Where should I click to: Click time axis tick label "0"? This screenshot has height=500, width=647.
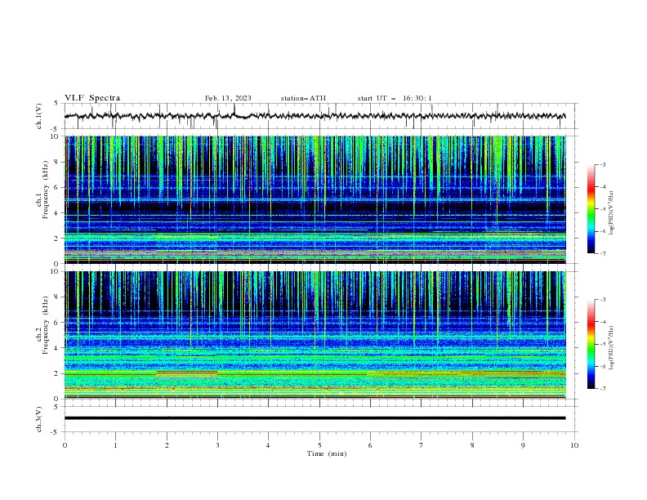click(x=65, y=445)
